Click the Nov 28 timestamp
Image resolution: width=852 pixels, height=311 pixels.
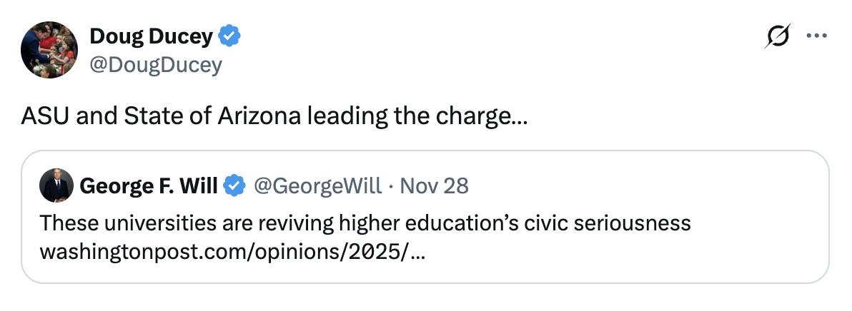pos(435,186)
